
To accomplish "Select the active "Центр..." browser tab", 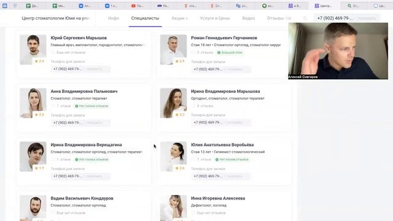I will 324,6.
